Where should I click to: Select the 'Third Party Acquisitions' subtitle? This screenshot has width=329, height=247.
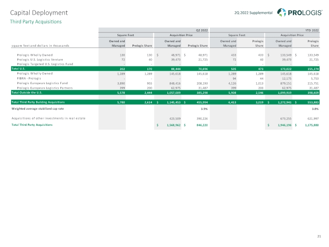[36, 21]
